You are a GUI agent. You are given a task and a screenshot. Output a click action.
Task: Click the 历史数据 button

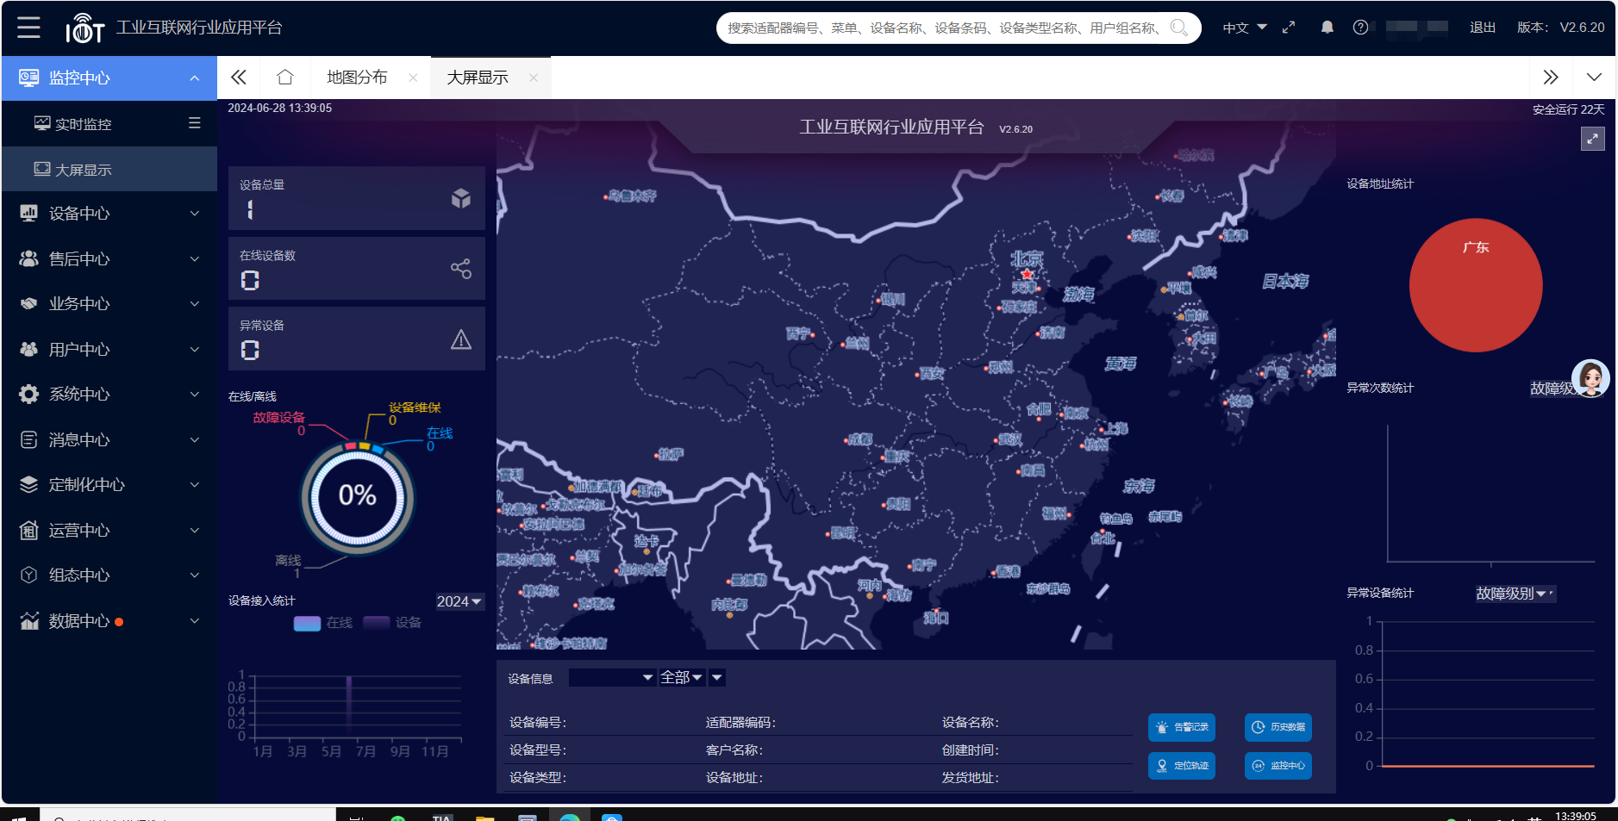pyautogui.click(x=1278, y=727)
